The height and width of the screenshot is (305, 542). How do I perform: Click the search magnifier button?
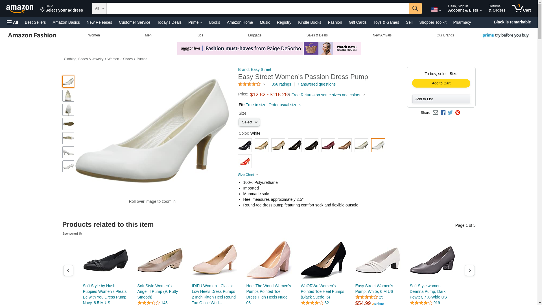pos(415,8)
